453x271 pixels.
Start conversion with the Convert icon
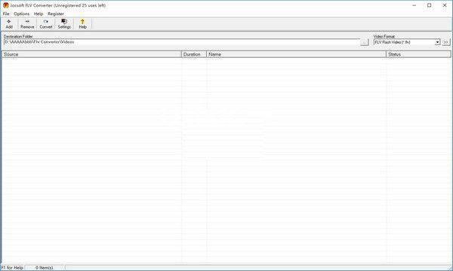pyautogui.click(x=45, y=24)
